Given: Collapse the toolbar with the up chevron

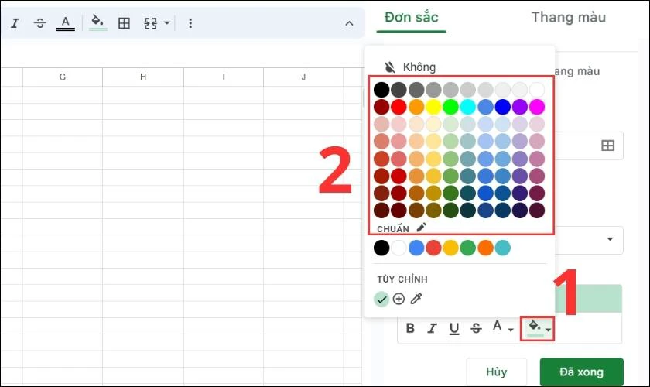Looking at the screenshot, I should click(x=349, y=24).
